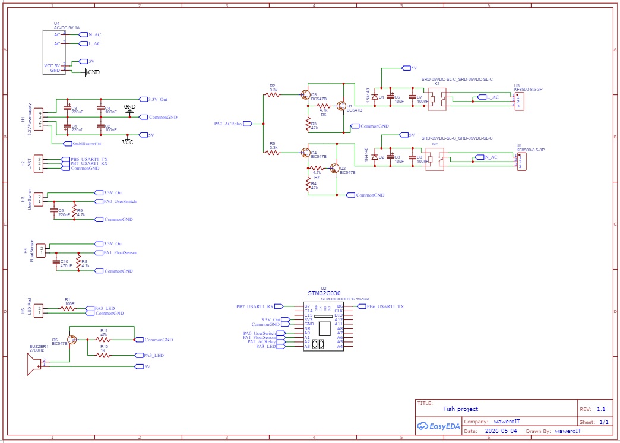Select transistor Q1 BC547B

pos(340,106)
